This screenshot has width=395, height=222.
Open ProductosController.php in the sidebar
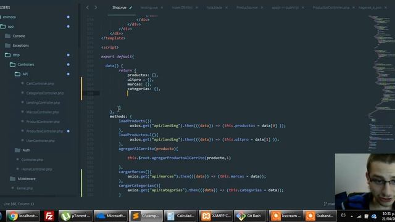tap(44, 131)
